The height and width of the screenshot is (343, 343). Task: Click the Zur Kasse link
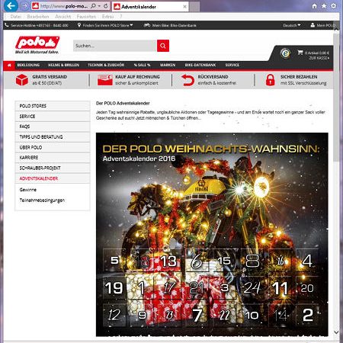point(319,58)
